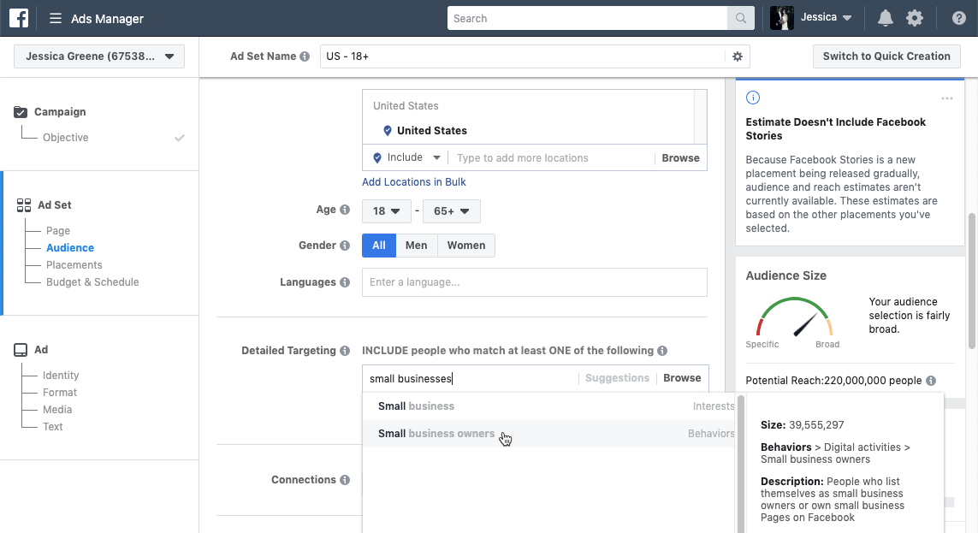The width and height of the screenshot is (978, 533).
Task: Click the Enter a language field
Action: coord(535,281)
